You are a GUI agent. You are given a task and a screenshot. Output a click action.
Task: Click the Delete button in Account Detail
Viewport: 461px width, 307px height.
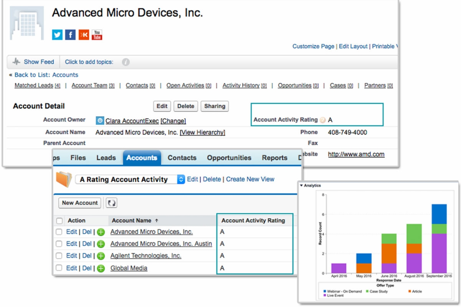click(x=186, y=106)
